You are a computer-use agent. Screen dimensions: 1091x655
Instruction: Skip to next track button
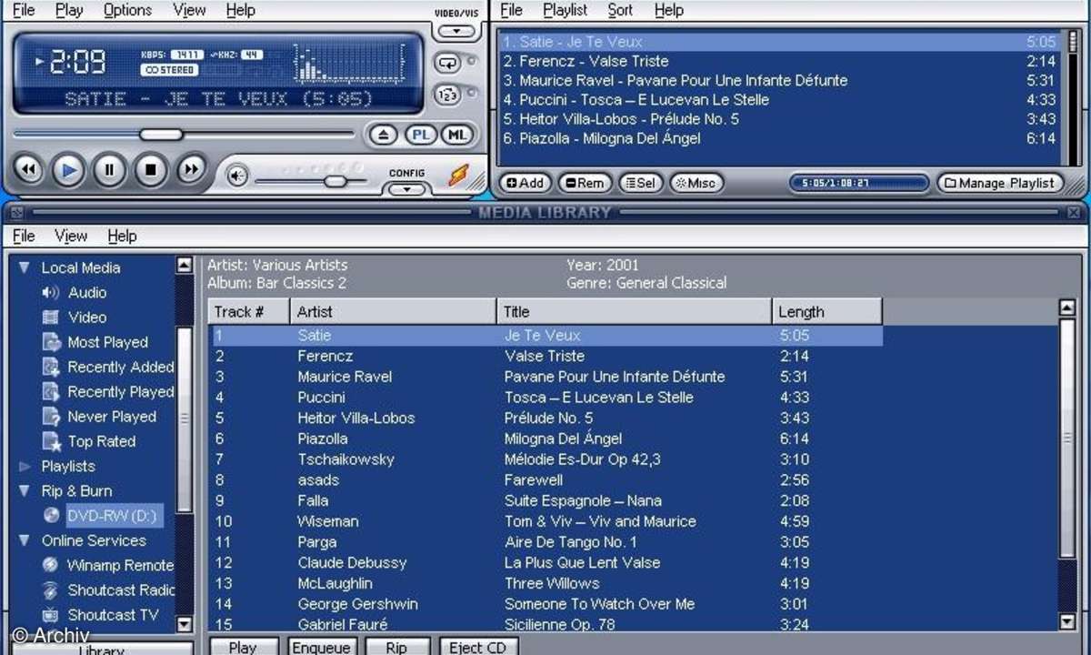click(x=190, y=169)
